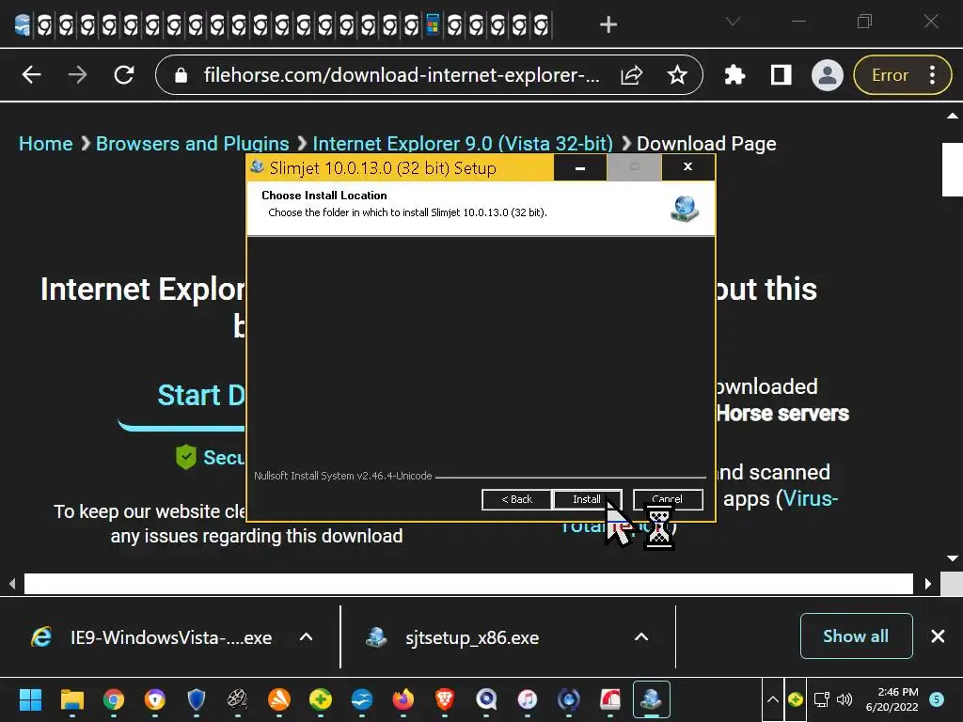Open the red speedometer taskbar app
The width and height of the screenshot is (963, 722).
pos(609,699)
